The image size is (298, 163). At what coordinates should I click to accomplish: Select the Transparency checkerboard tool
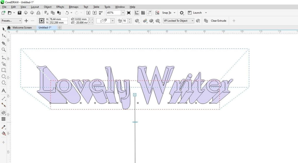pyautogui.click(x=3, y=119)
